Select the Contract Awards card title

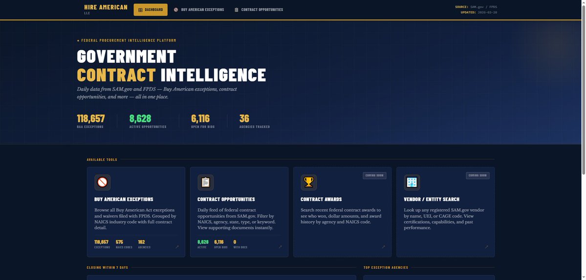[x=321, y=200]
